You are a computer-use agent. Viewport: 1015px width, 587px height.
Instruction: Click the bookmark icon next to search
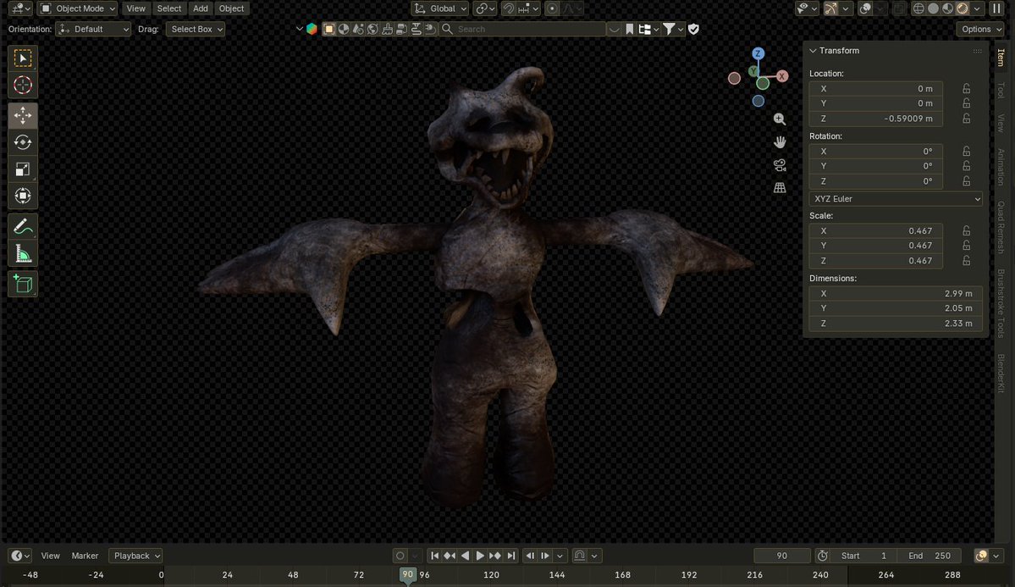click(x=629, y=29)
